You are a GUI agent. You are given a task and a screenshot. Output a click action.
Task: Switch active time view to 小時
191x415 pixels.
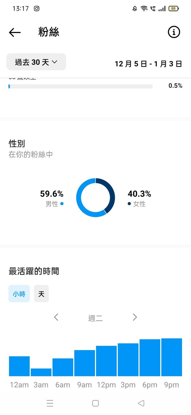point(19,293)
